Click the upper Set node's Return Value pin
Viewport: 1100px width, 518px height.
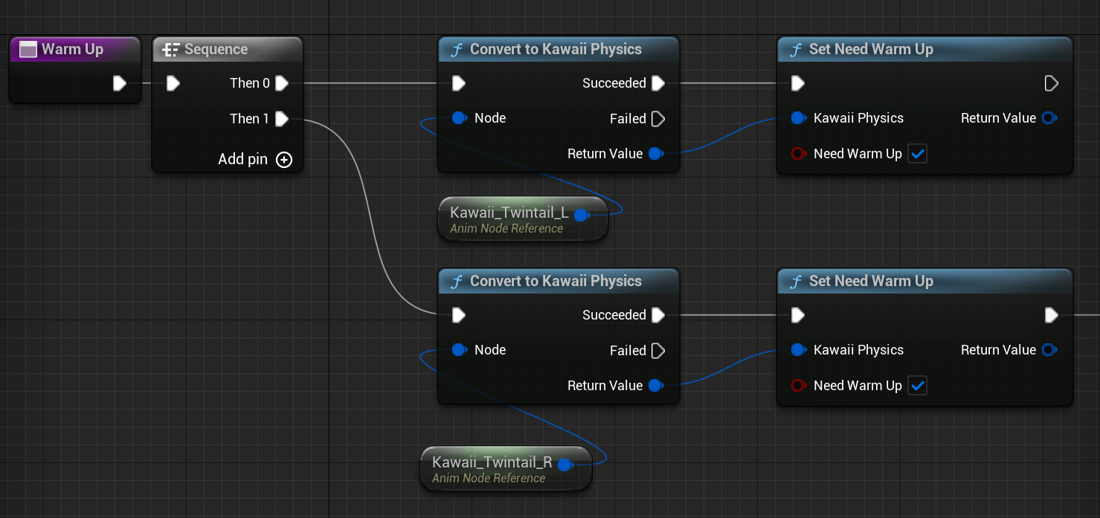[x=1049, y=118]
